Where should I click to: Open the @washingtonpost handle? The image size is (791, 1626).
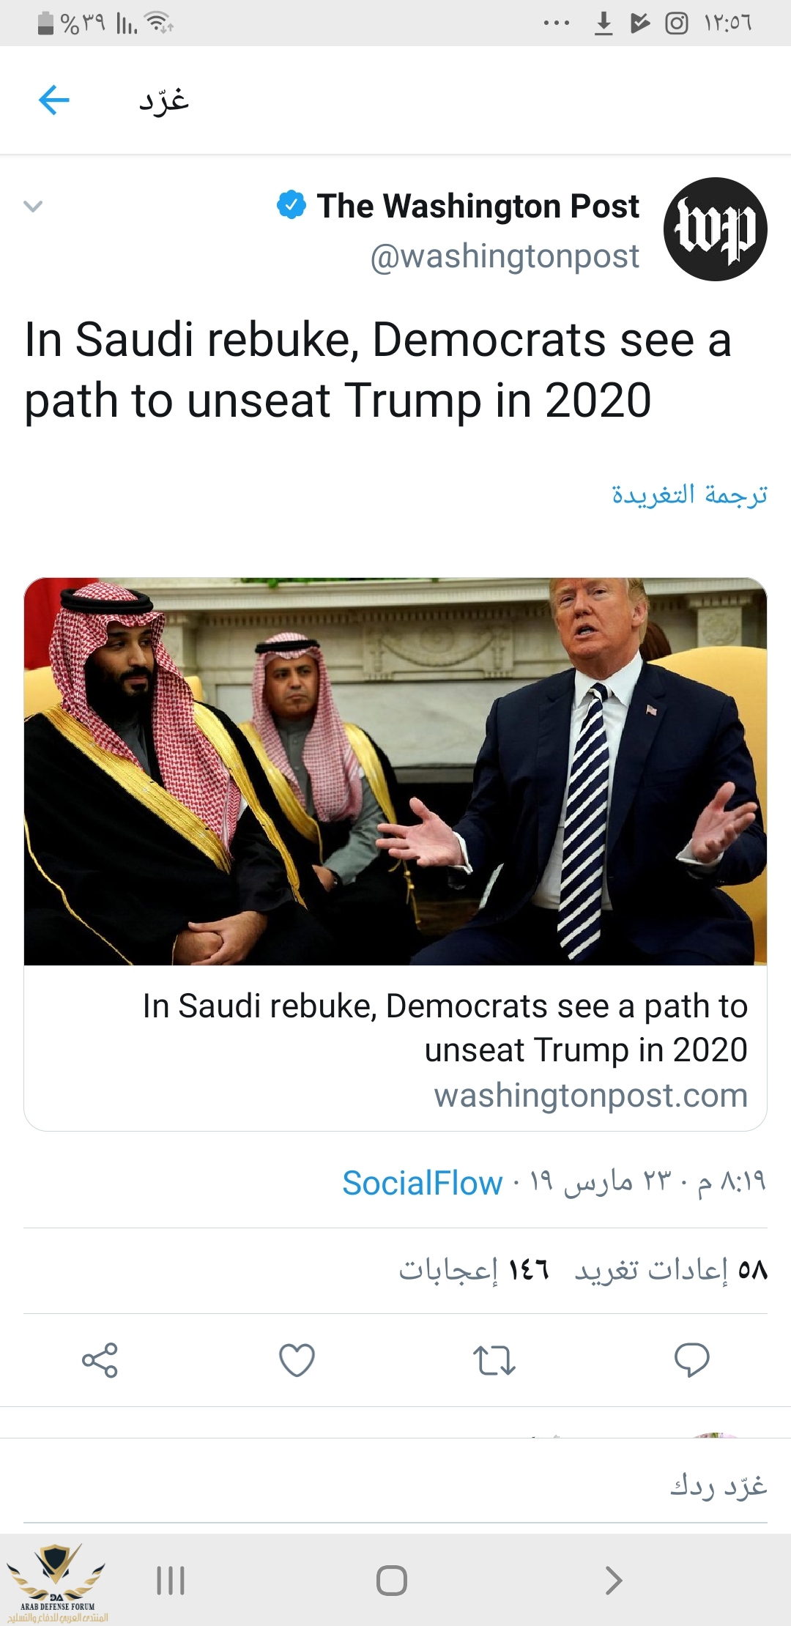(505, 256)
